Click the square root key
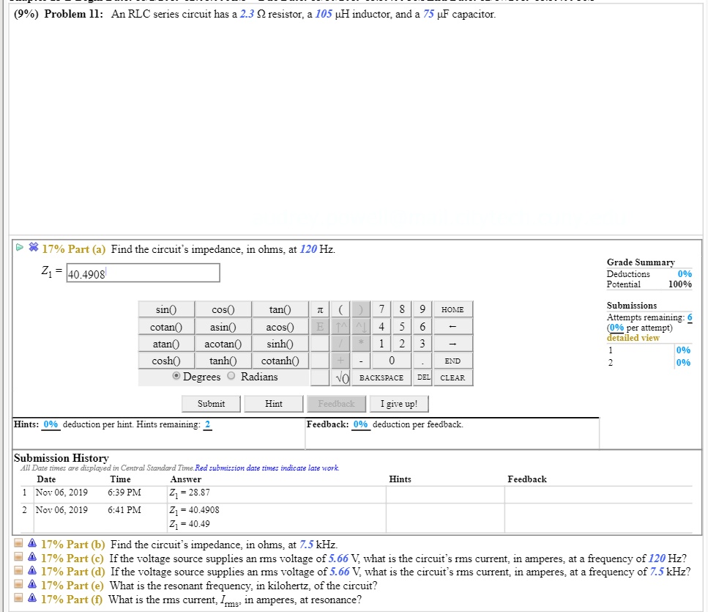The width and height of the screenshot is (708, 612). point(339,377)
